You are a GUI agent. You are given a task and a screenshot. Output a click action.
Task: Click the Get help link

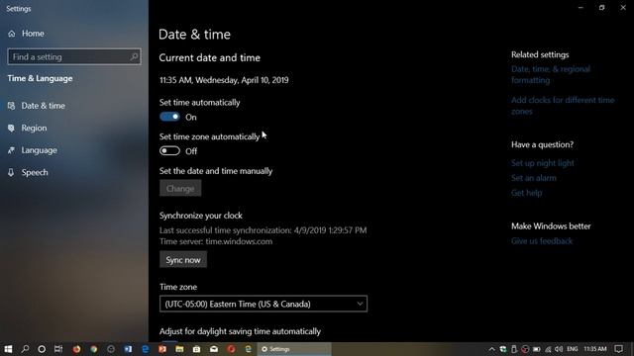(x=526, y=193)
